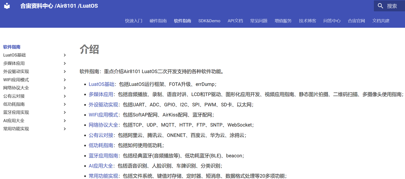Follow the 公有云对接 link in content

(x=101, y=135)
